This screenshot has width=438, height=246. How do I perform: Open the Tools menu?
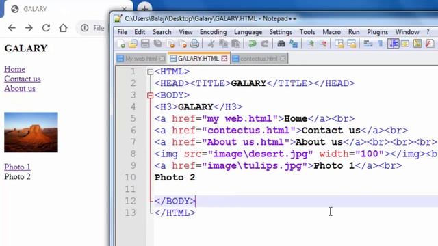tap(307, 32)
